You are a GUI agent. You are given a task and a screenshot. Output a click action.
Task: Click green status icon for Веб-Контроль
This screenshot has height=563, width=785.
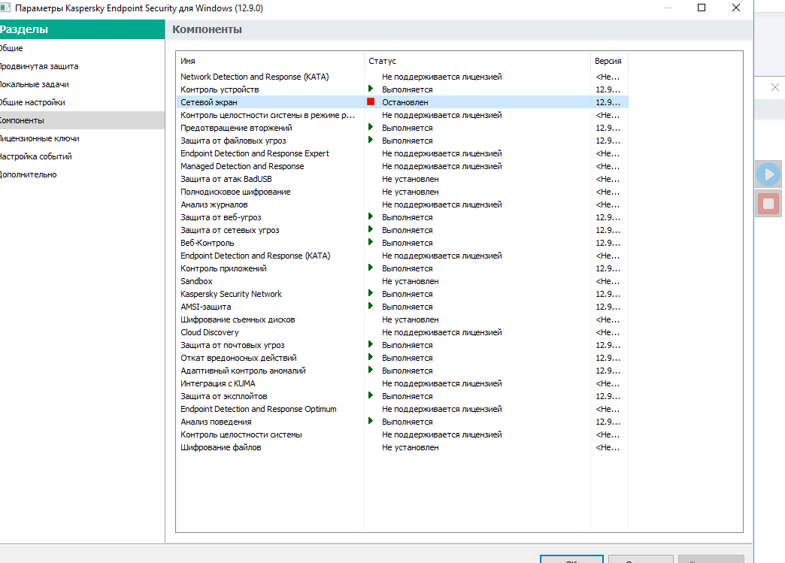pyautogui.click(x=371, y=242)
